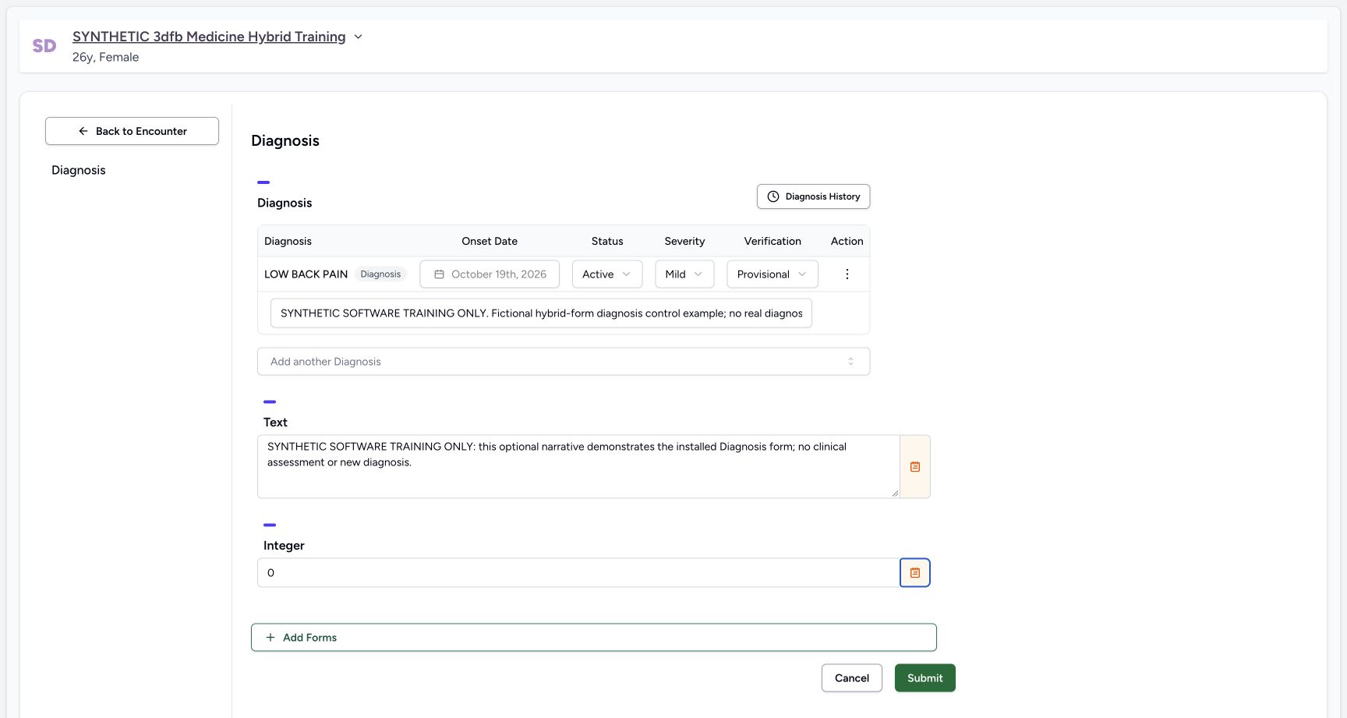Click the left arrow icon in Back to Encounter
The width and height of the screenshot is (1347, 718).
83,131
